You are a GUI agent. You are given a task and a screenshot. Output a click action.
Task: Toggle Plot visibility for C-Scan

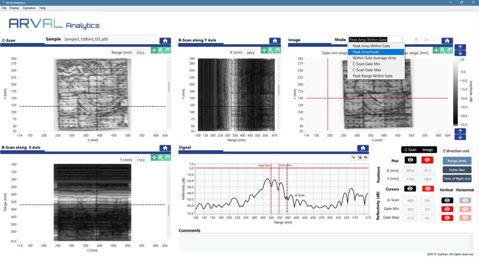click(x=410, y=160)
